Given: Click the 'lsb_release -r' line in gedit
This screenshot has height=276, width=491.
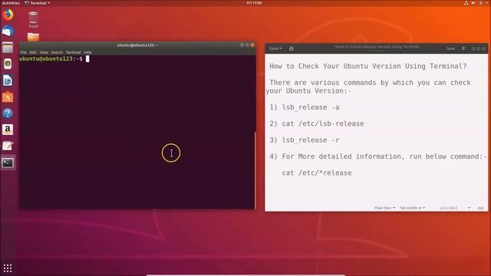Looking at the screenshot, I should [x=305, y=140].
